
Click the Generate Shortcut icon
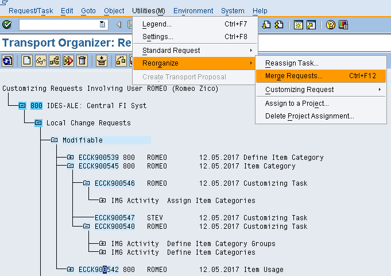tap(311, 25)
